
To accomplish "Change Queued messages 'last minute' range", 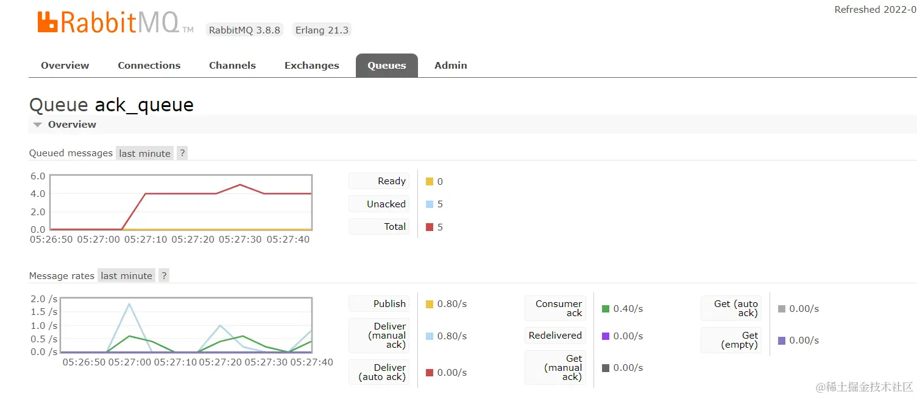I will (145, 153).
